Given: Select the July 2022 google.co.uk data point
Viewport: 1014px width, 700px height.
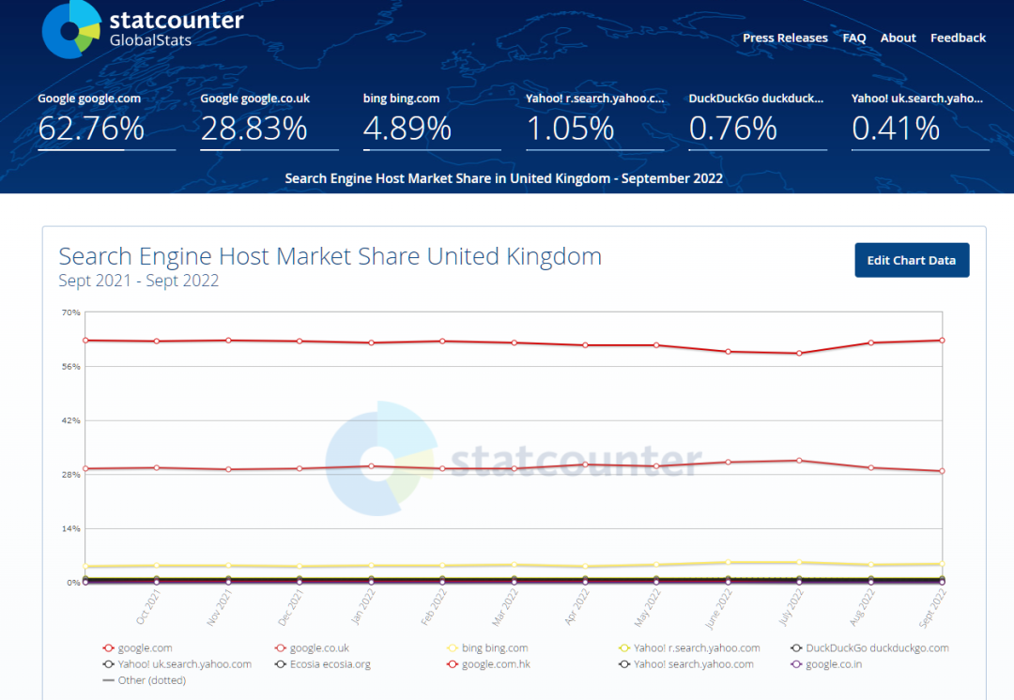Looking at the screenshot, I should pyautogui.click(x=799, y=461).
